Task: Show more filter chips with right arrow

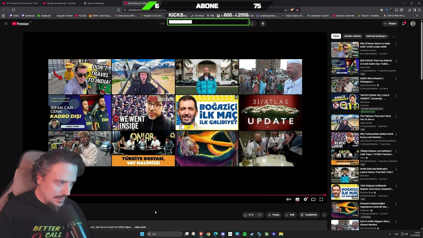Action: (393, 36)
